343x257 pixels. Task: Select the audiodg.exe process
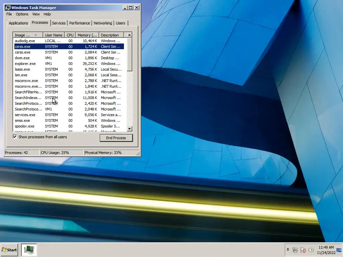click(69, 41)
